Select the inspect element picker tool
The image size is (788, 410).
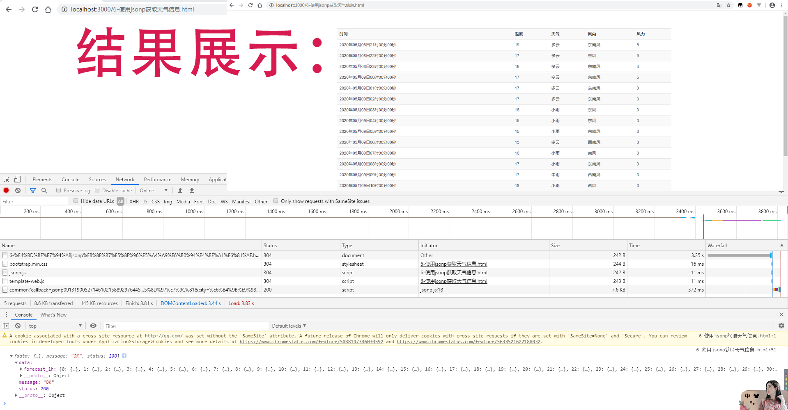pos(6,179)
